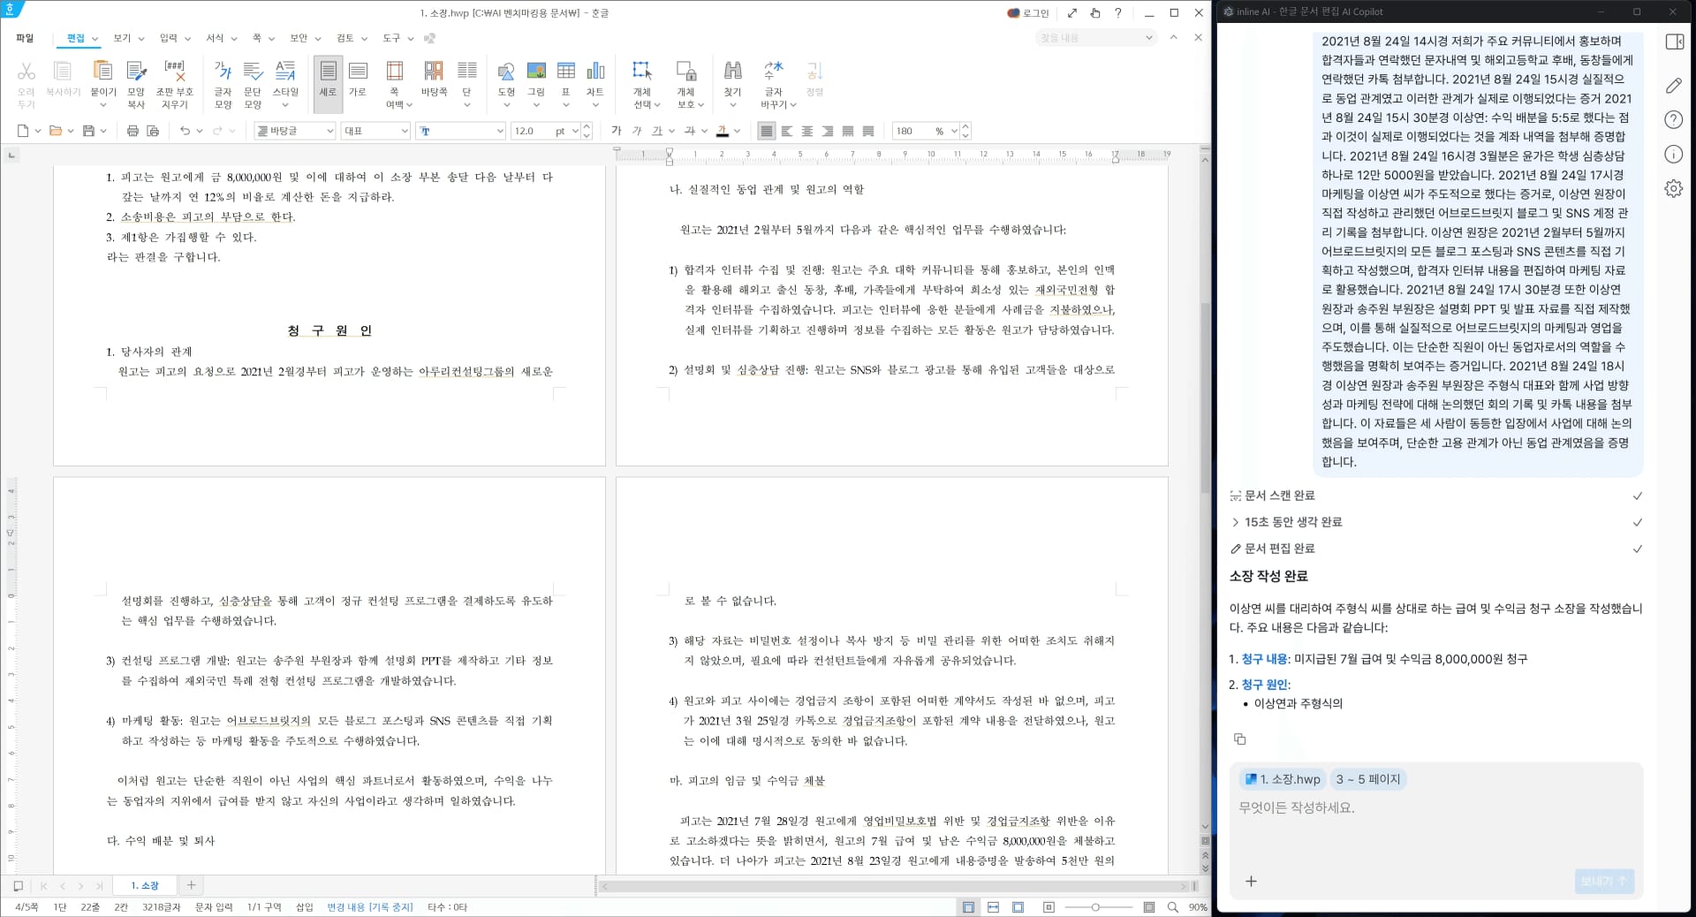Click the 찾기 (Find) binoculars icon

(x=732, y=72)
